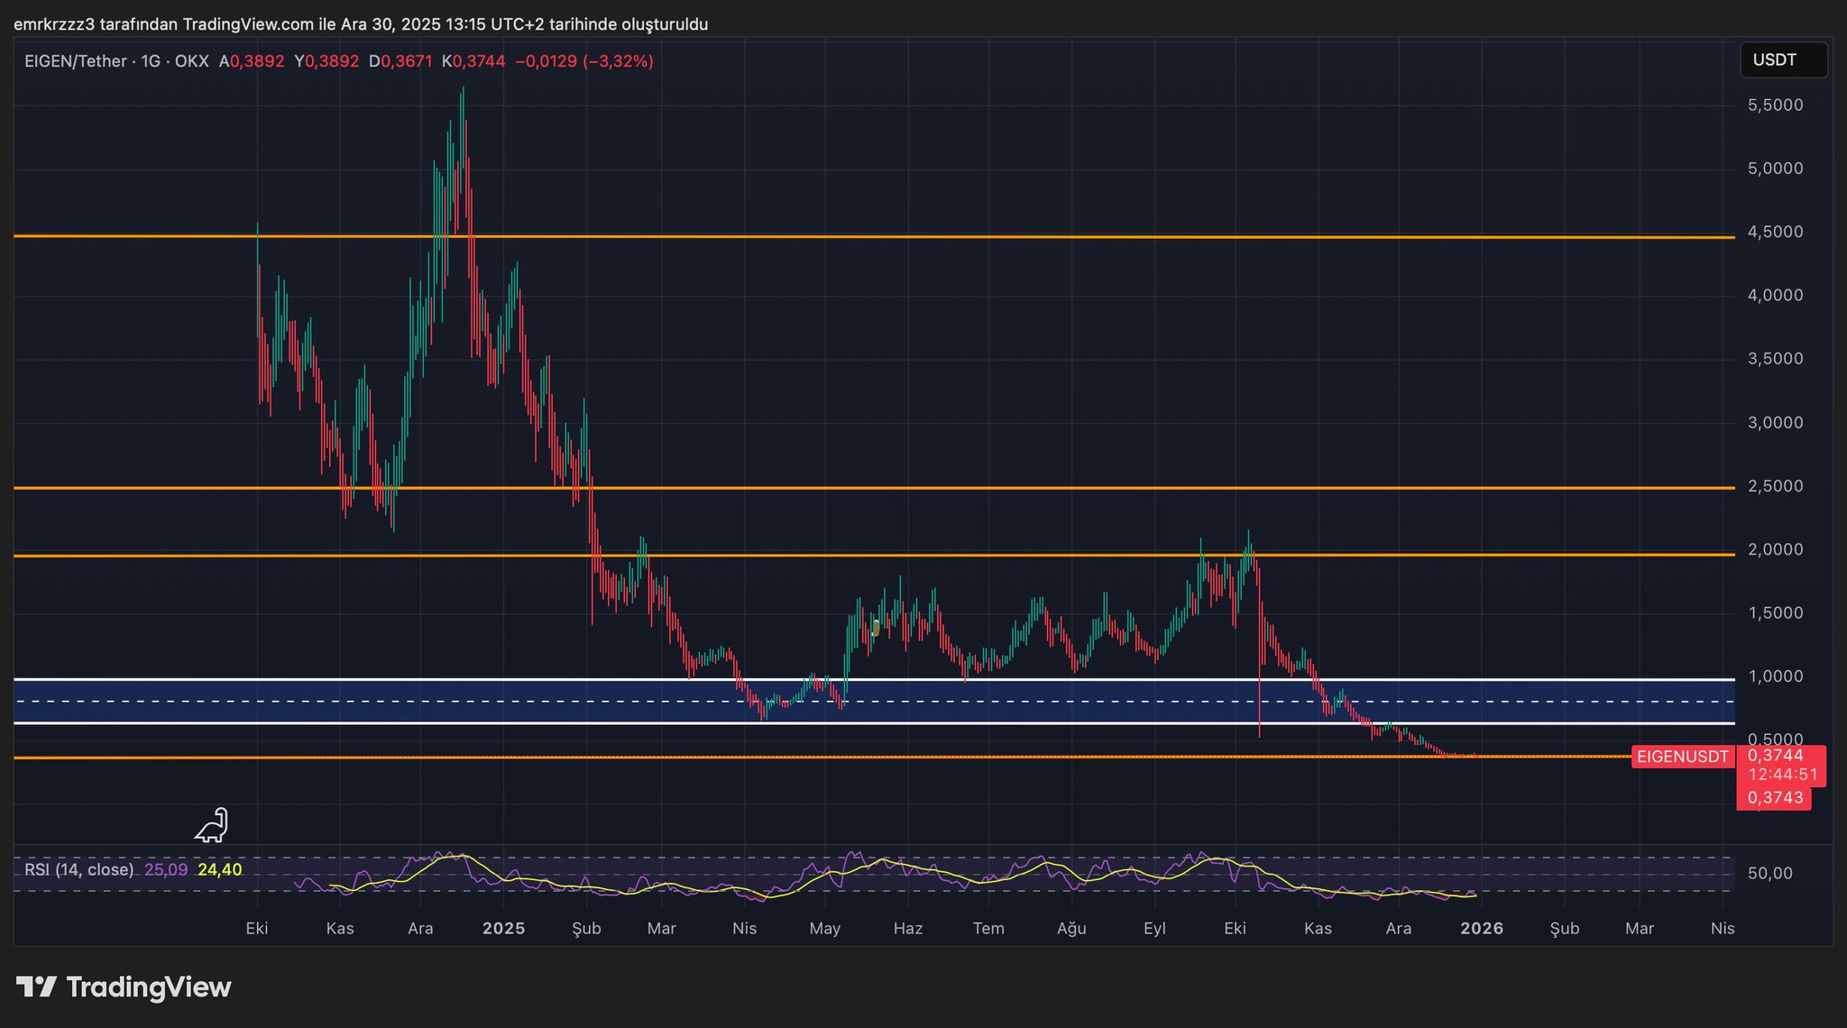This screenshot has height=1028, width=1847.
Task: Click the EIGENUSDT red price label
Action: [1682, 757]
